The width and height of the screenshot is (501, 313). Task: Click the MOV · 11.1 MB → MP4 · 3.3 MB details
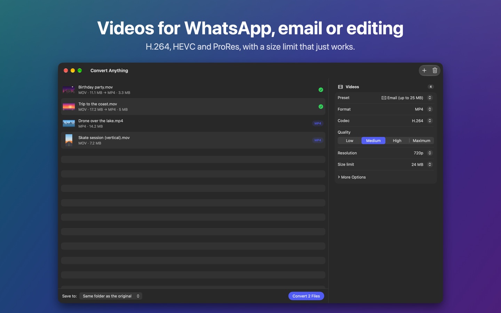[104, 93]
